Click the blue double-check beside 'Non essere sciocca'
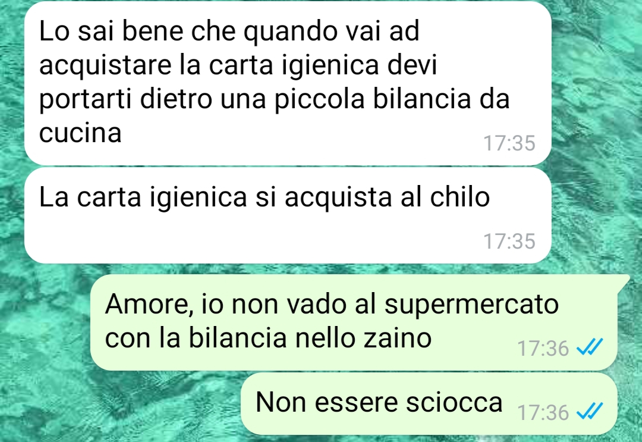The height and width of the screenshot is (442, 642). pos(590,411)
